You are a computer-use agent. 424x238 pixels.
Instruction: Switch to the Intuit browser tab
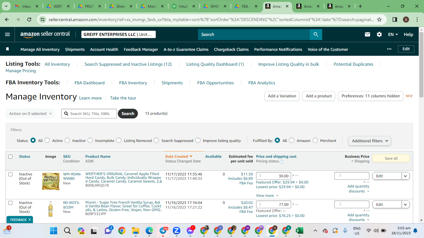click(183, 6)
